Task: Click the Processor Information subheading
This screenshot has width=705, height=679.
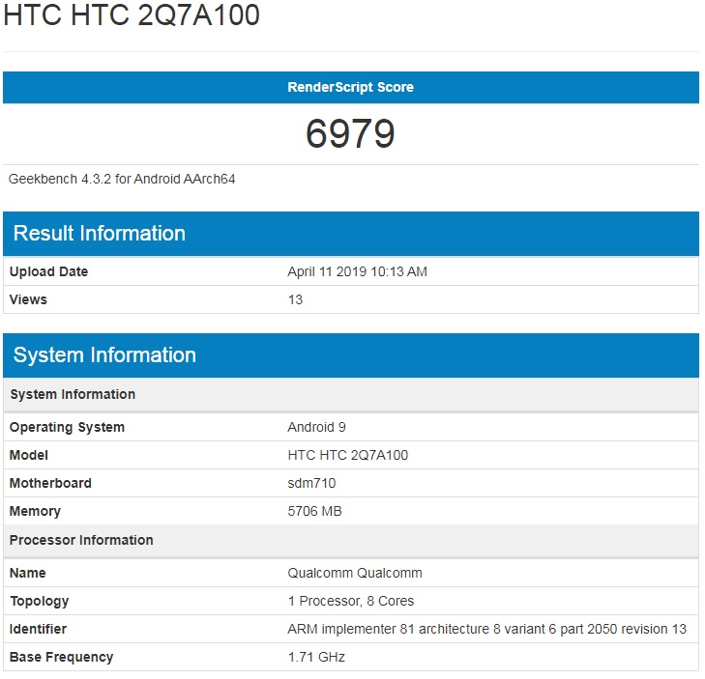Action: [81, 540]
